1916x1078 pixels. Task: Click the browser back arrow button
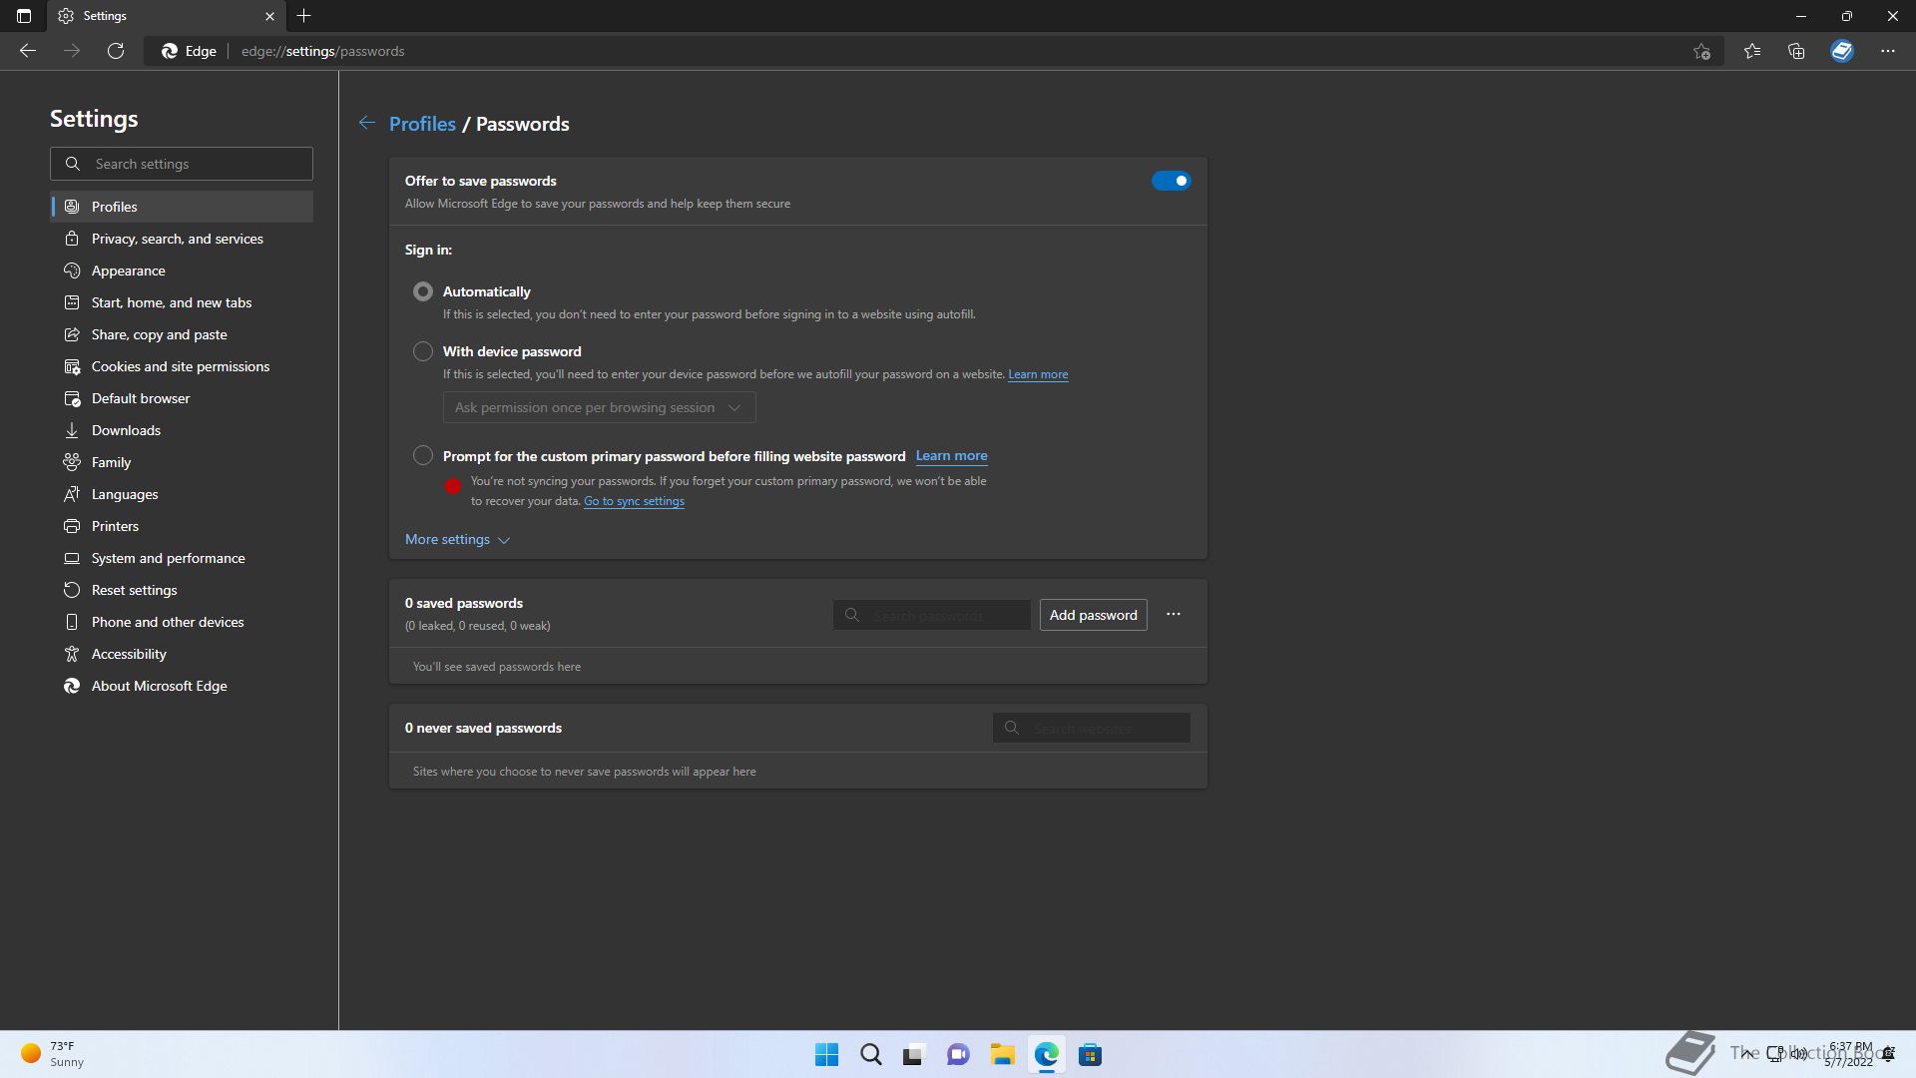click(x=28, y=51)
